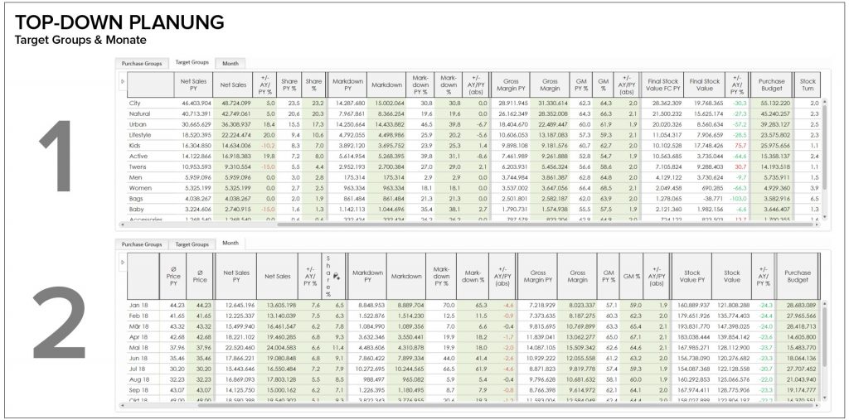This screenshot has width=849, height=420.
Task: Click the Ø Price PY column header
Action: 174,277
